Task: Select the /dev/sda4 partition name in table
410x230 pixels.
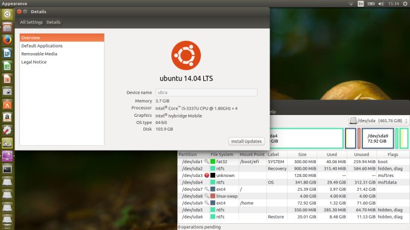Action: [x=192, y=182]
